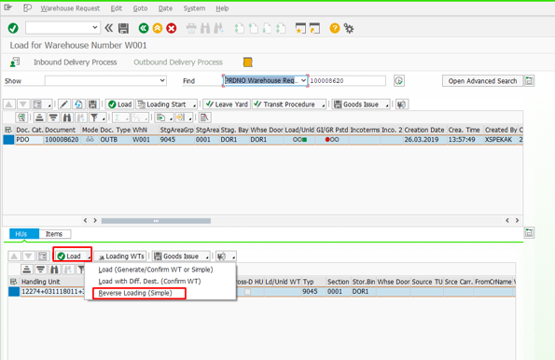Image resolution: width=555 pixels, height=360 pixels.
Task: Click the save icon in the upper list toolbar
Action: [x=92, y=104]
